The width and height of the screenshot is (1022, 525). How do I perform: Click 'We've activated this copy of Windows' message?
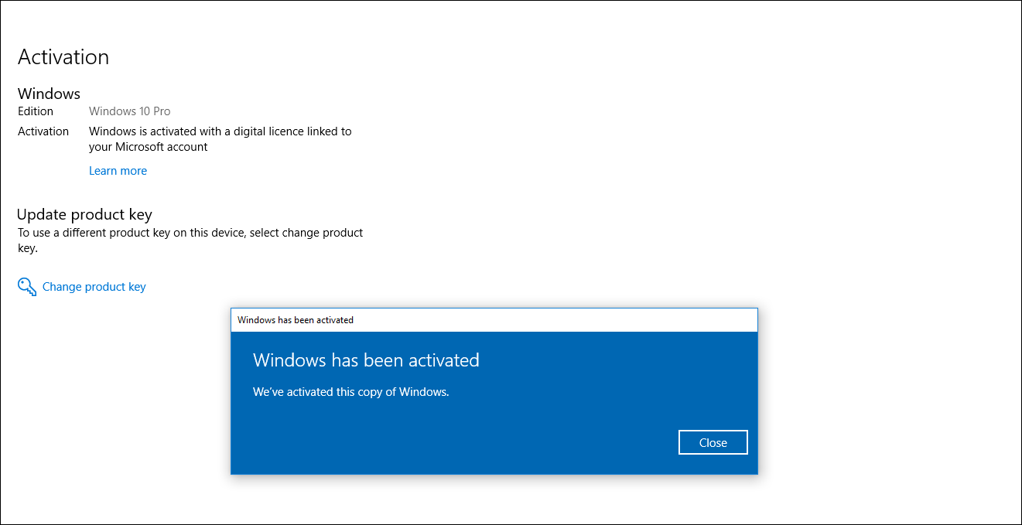tap(351, 392)
